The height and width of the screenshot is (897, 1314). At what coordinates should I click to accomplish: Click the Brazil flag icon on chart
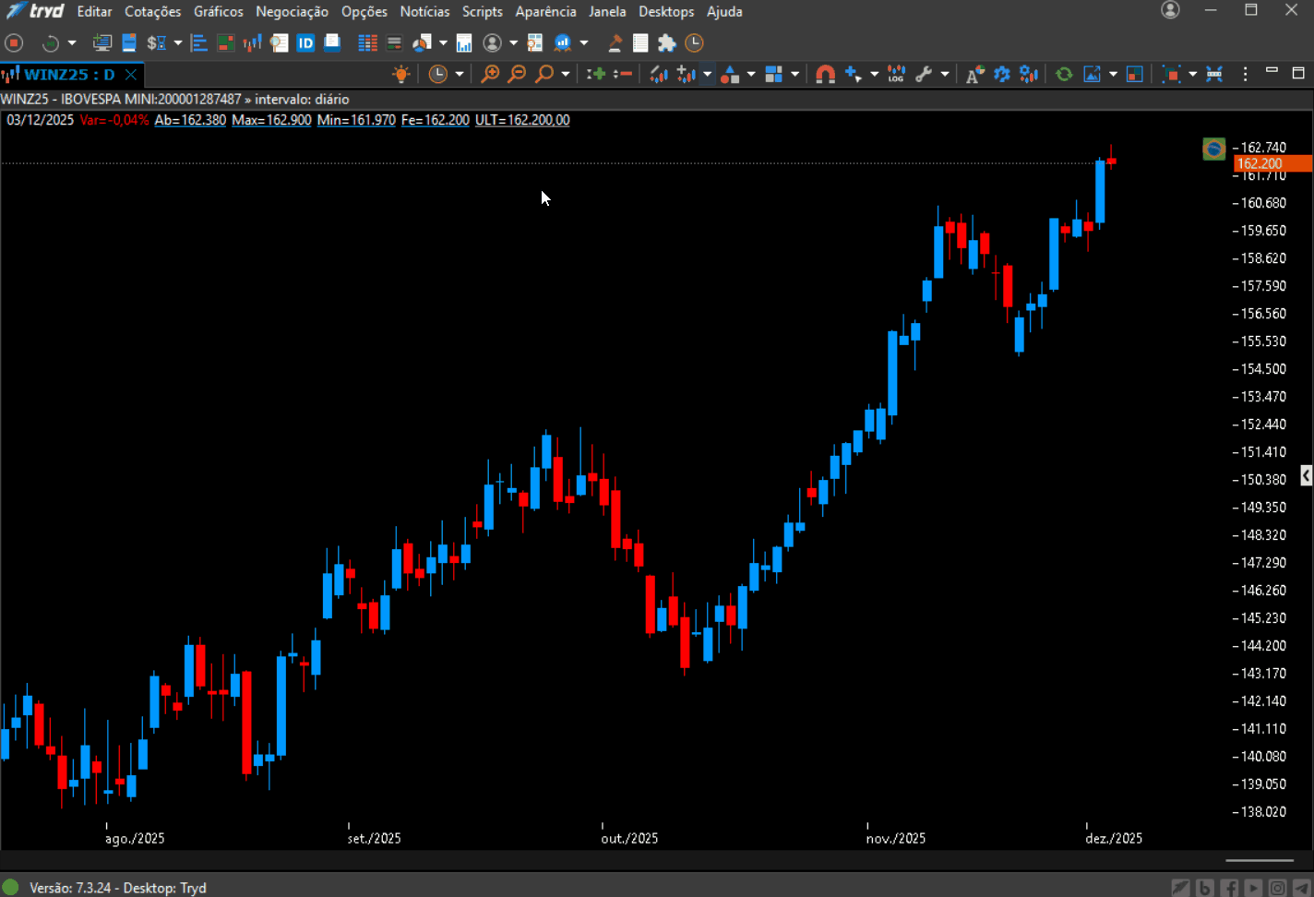pos(1213,149)
